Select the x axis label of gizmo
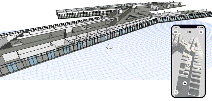Viewport: 212px width, 101px height. pyautogui.click(x=113, y=48)
